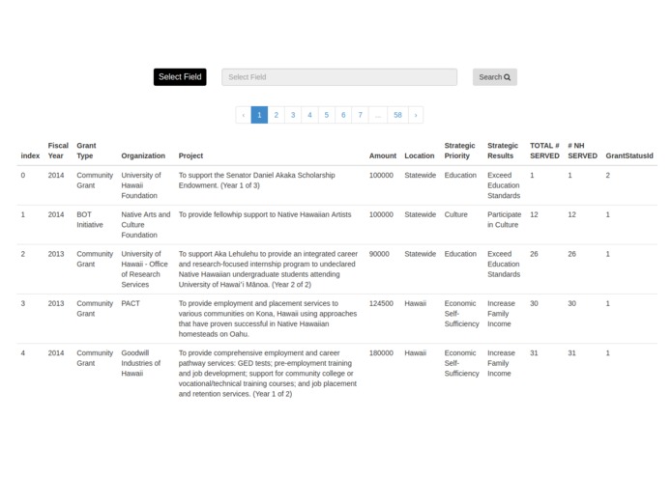The height and width of the screenshot is (477, 672).
Task: Click the fellowship support Native Hawaiian Artists project
Action: pyautogui.click(x=265, y=214)
